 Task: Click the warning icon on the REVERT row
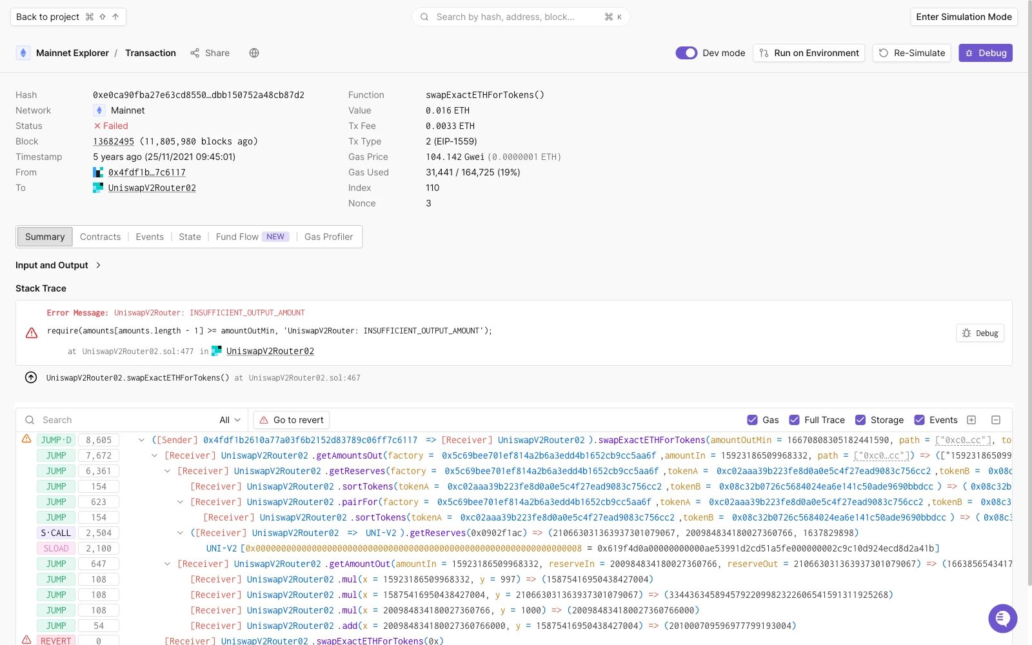(x=26, y=640)
